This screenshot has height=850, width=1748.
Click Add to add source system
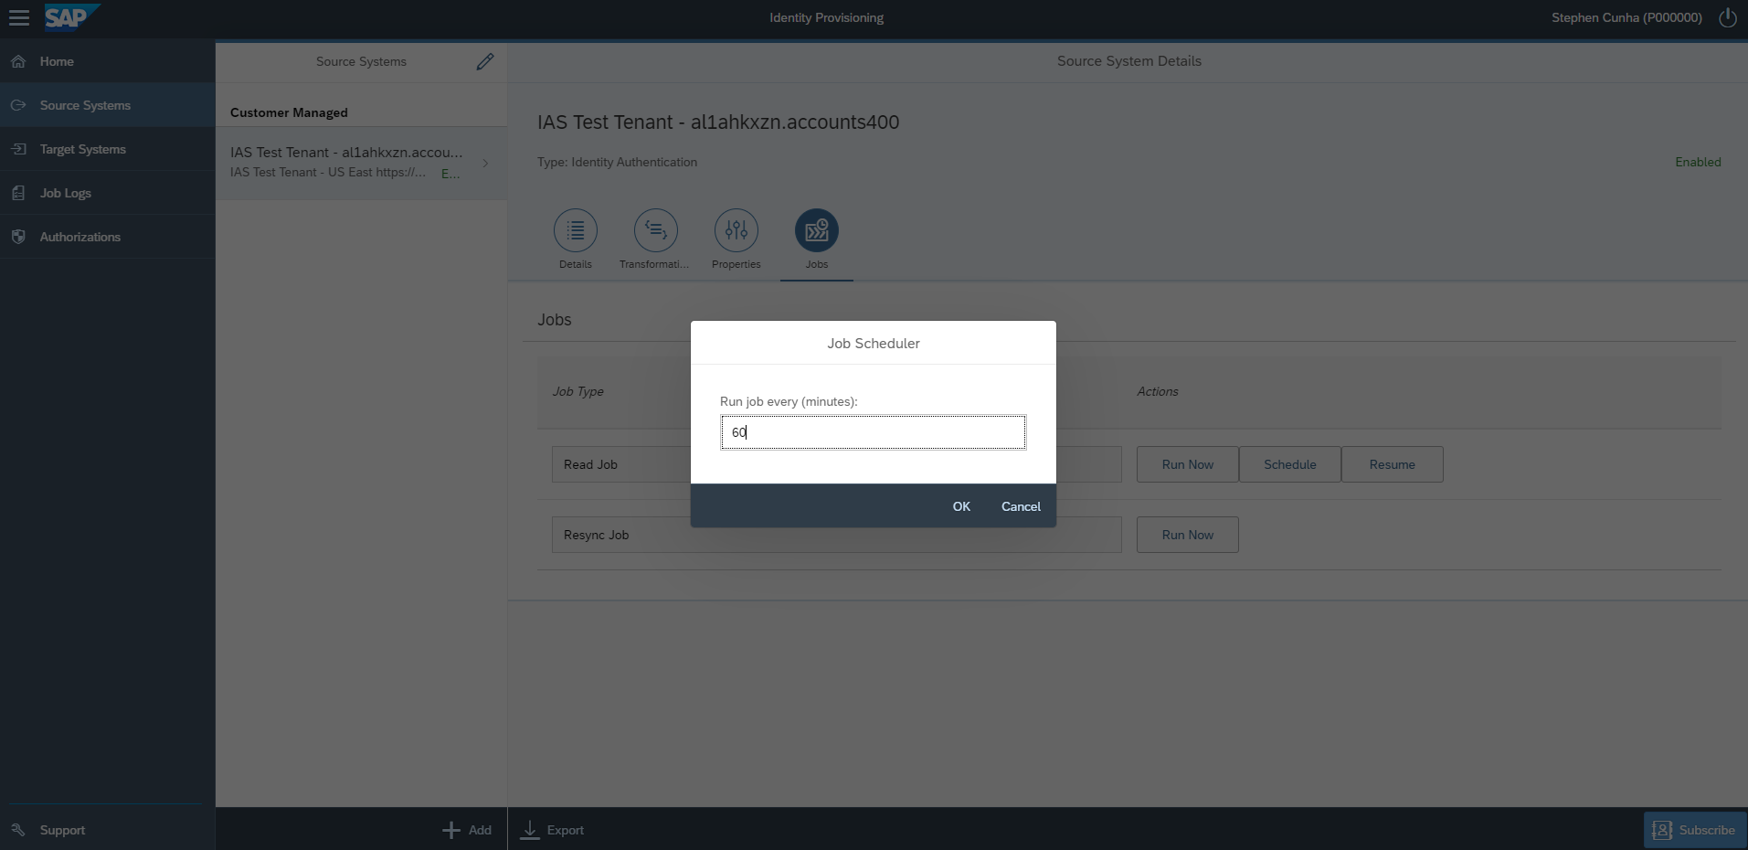(x=467, y=830)
